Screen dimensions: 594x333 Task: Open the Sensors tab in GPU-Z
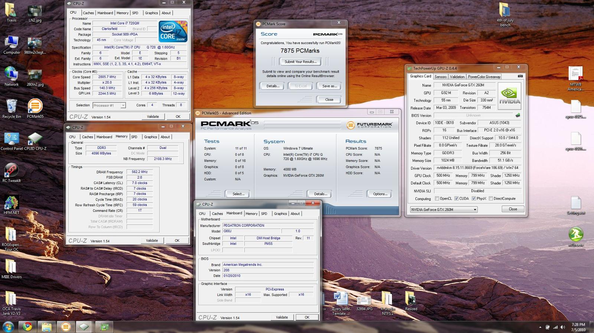tap(441, 77)
